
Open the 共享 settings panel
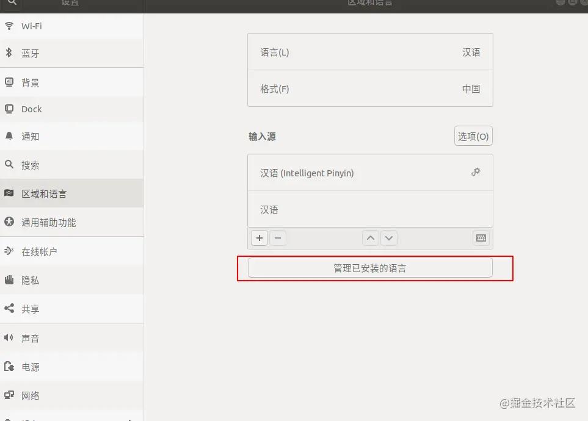[71, 309]
